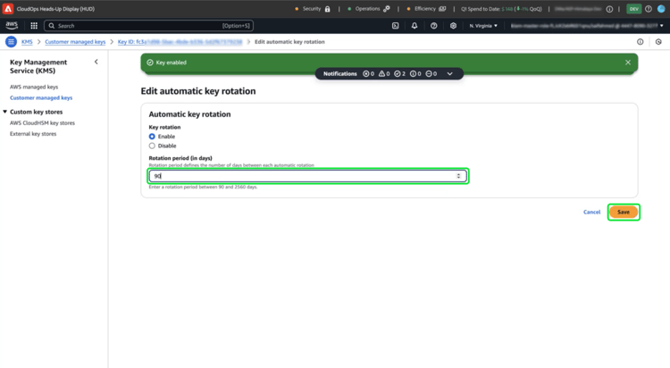The height and width of the screenshot is (368, 670).
Task: Click the DEV environment badge
Action: (633, 9)
